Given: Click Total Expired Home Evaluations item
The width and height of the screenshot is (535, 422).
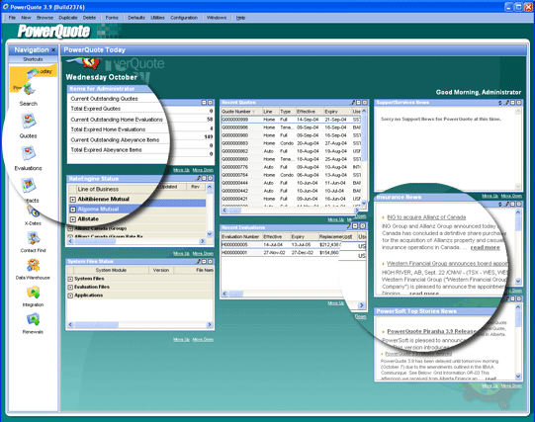Looking at the screenshot, I should [108, 129].
